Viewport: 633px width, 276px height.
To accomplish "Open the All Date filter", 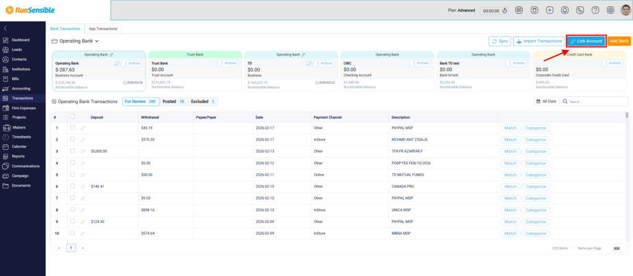I will tap(546, 102).
